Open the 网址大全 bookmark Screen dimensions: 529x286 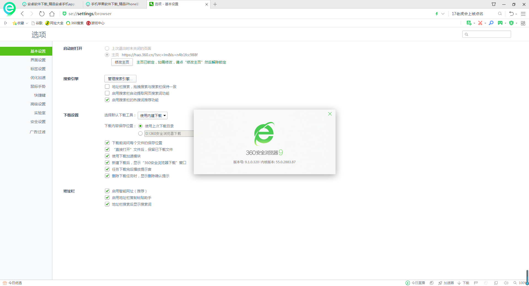pyautogui.click(x=54, y=23)
